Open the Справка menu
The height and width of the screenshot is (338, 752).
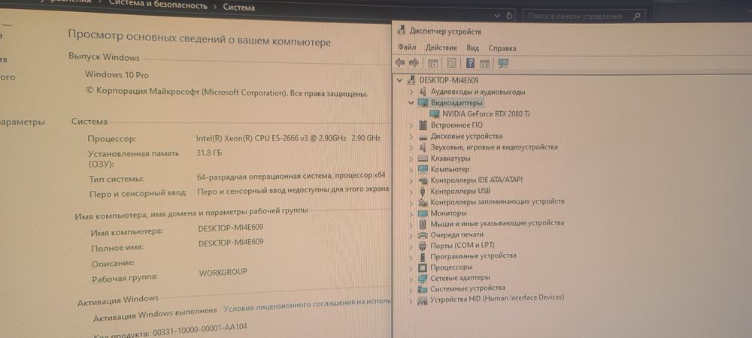pos(502,48)
